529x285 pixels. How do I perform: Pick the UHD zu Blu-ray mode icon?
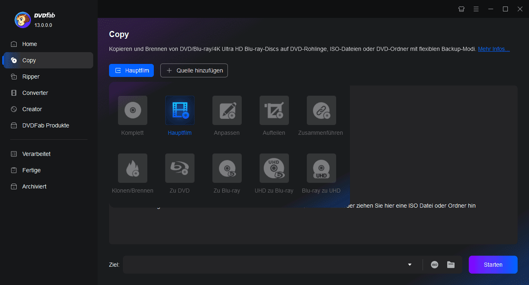(x=274, y=168)
